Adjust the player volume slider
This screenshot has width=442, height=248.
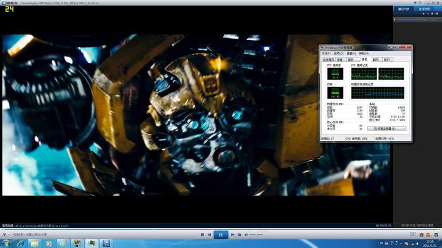(x=256, y=235)
